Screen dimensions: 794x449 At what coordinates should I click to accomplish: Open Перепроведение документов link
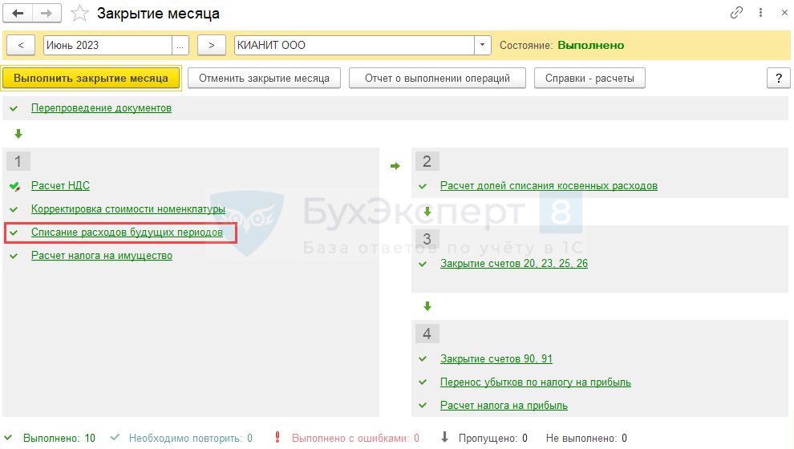101,108
